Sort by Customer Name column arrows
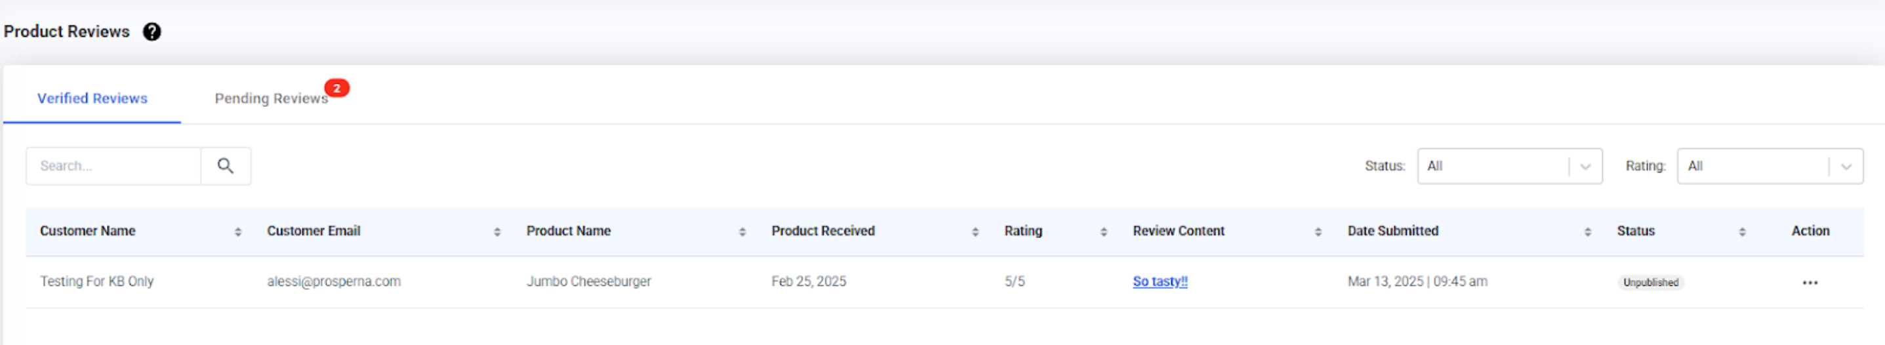 pos(238,232)
